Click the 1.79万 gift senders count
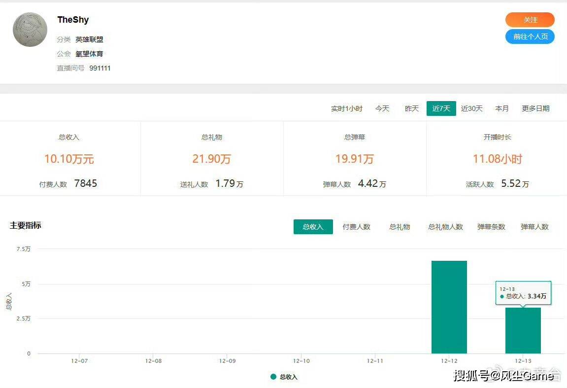567x388 pixels. click(x=229, y=183)
